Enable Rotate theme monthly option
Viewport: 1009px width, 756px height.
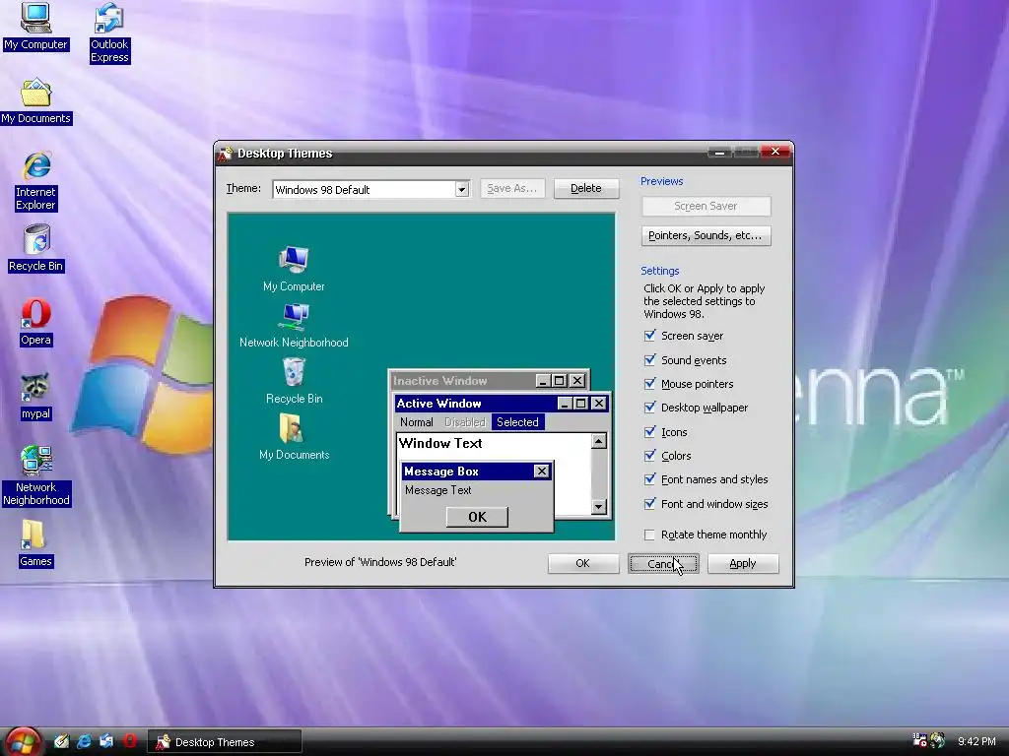coord(650,535)
